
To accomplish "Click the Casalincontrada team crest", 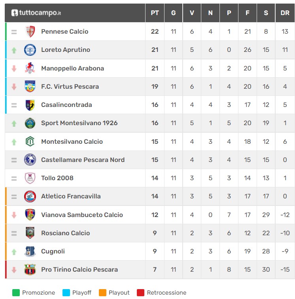I will [x=30, y=105].
